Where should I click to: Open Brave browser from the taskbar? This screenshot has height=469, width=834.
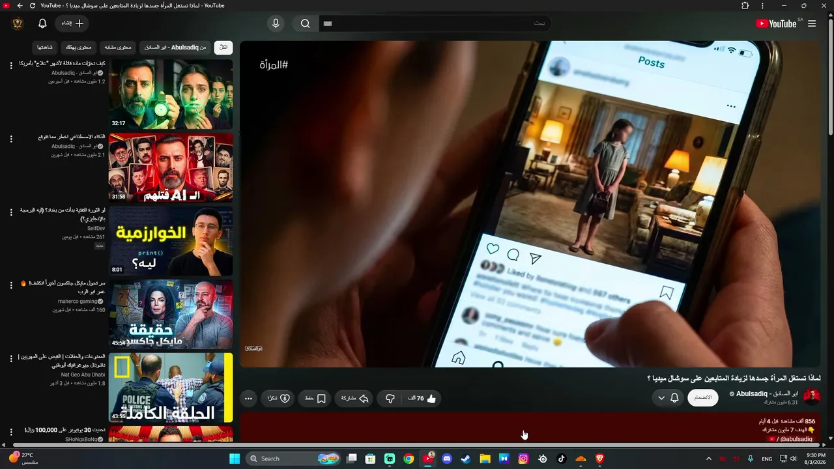click(x=599, y=459)
